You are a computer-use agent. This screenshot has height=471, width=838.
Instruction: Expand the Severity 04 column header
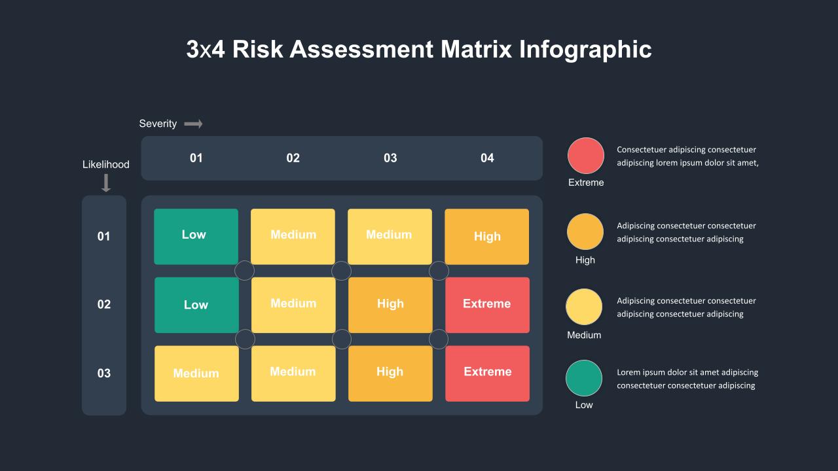[487, 158]
